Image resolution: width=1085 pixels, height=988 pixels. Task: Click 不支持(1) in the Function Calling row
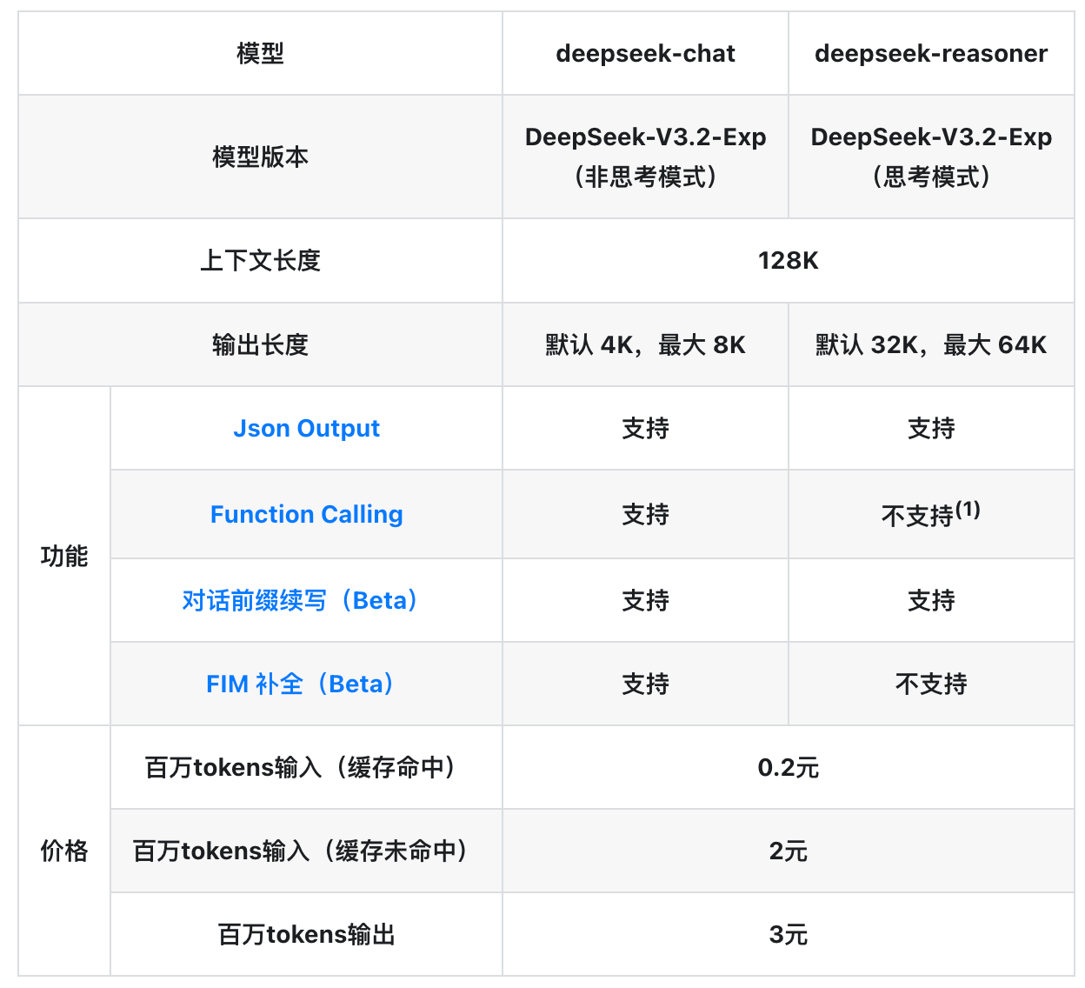931,514
